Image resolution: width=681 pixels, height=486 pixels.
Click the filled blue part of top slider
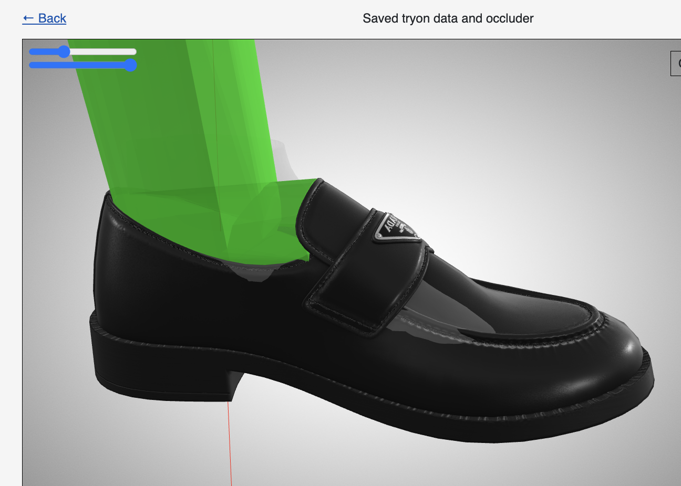pos(45,51)
